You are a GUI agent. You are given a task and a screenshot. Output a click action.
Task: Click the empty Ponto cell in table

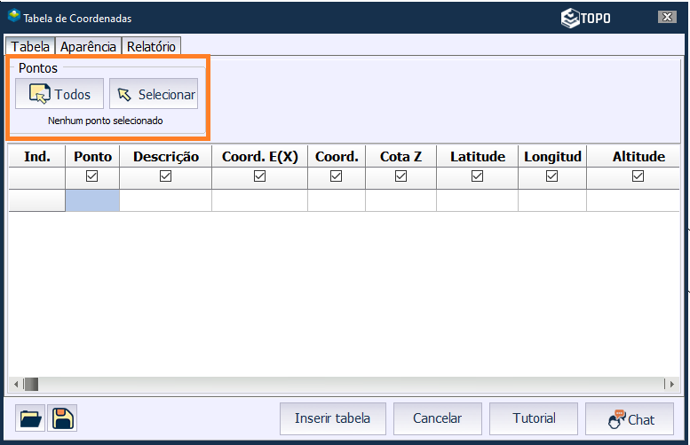92,200
